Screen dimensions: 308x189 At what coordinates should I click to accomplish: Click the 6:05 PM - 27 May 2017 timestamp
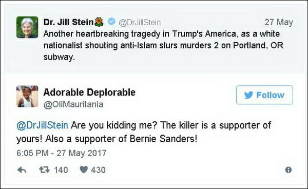(62, 153)
